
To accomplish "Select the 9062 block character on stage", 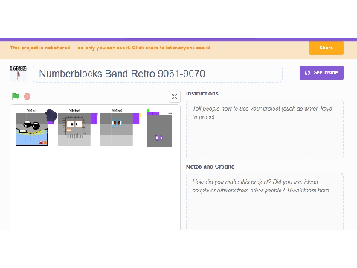I will [x=74, y=130].
